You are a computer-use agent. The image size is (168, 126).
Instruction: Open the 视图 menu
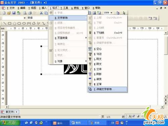point(32,8)
